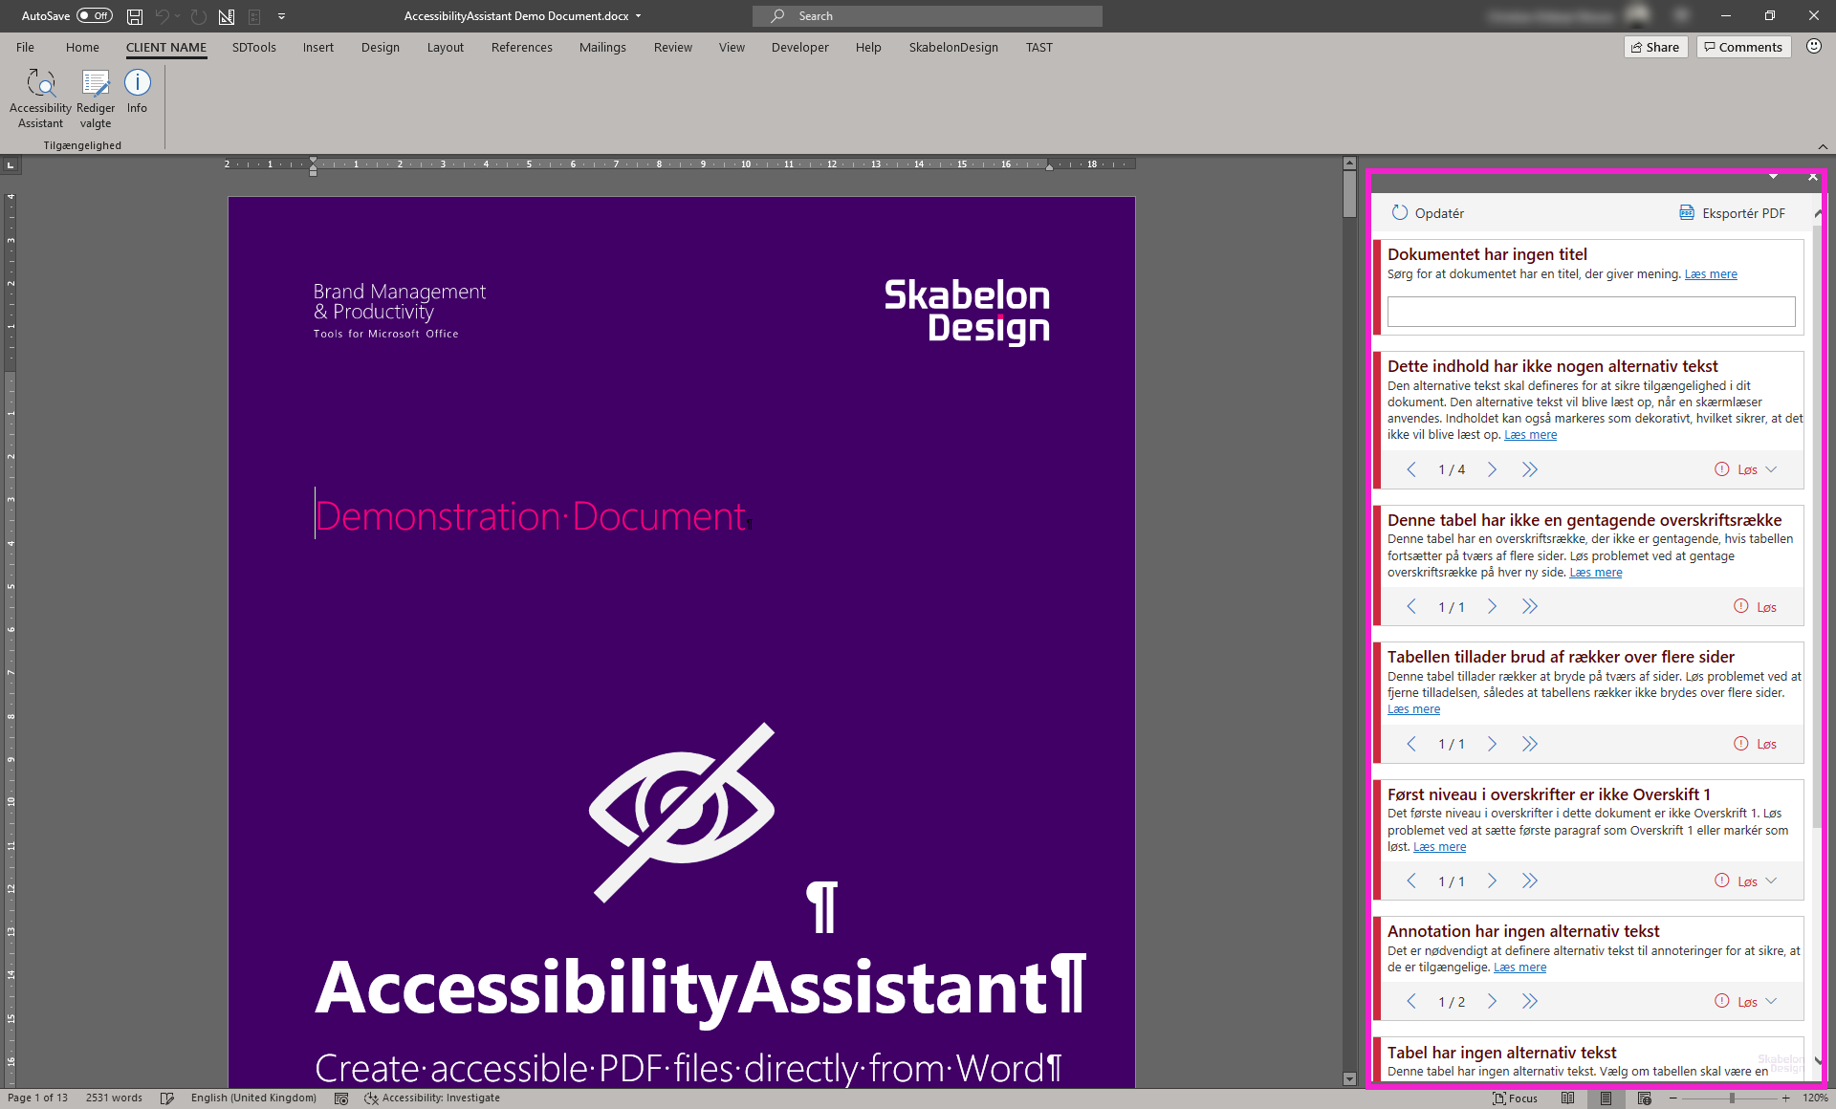Switch to the SkabelonDesign tab
1836x1109 pixels.
953,47
